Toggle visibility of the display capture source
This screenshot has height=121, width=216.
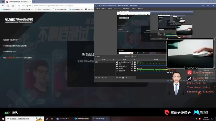tap(132, 70)
